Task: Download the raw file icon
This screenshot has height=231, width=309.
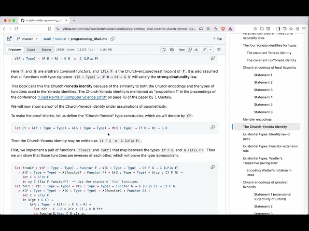Action: pos(197,50)
